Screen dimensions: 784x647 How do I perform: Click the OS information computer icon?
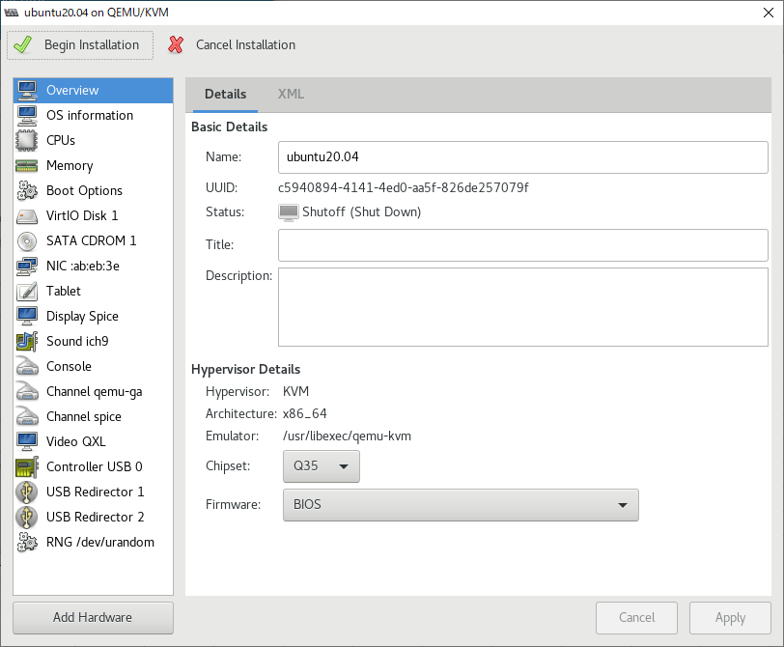point(27,116)
